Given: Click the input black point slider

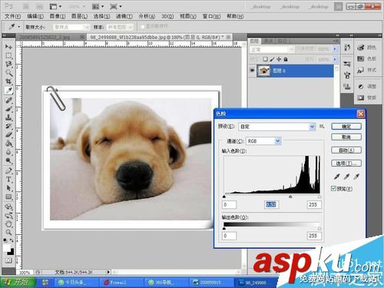Looking at the screenshot, I should (224, 197).
